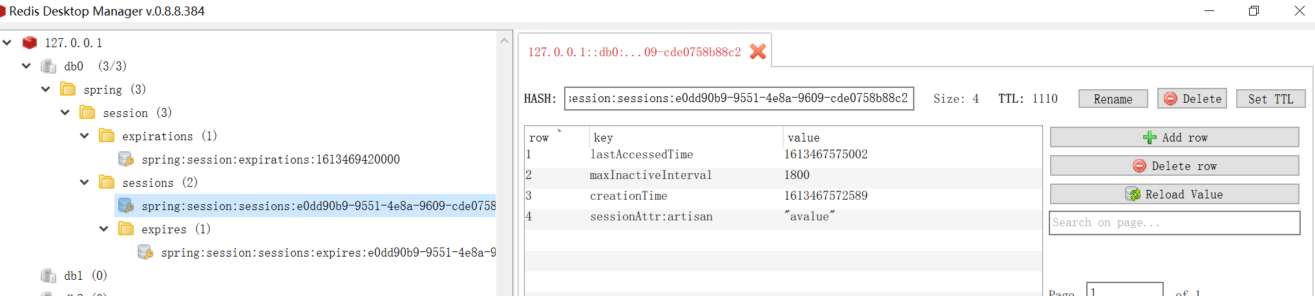
Task: Click the session folder icon
Action: (87, 112)
